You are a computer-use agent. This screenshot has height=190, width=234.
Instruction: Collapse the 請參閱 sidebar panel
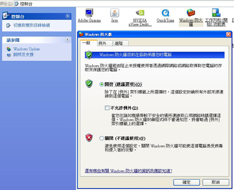[x=67, y=40]
